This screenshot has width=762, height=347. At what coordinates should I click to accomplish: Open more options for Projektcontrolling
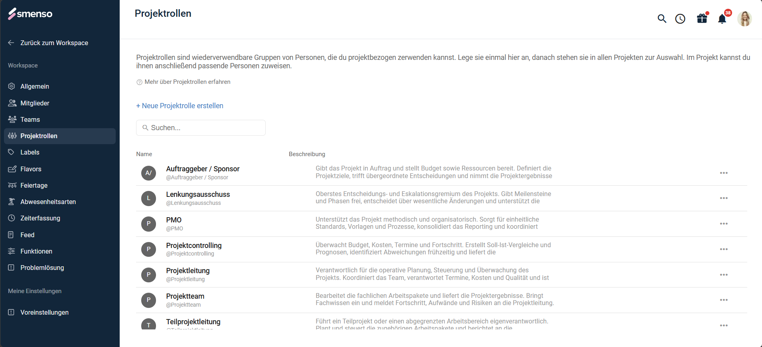724,249
